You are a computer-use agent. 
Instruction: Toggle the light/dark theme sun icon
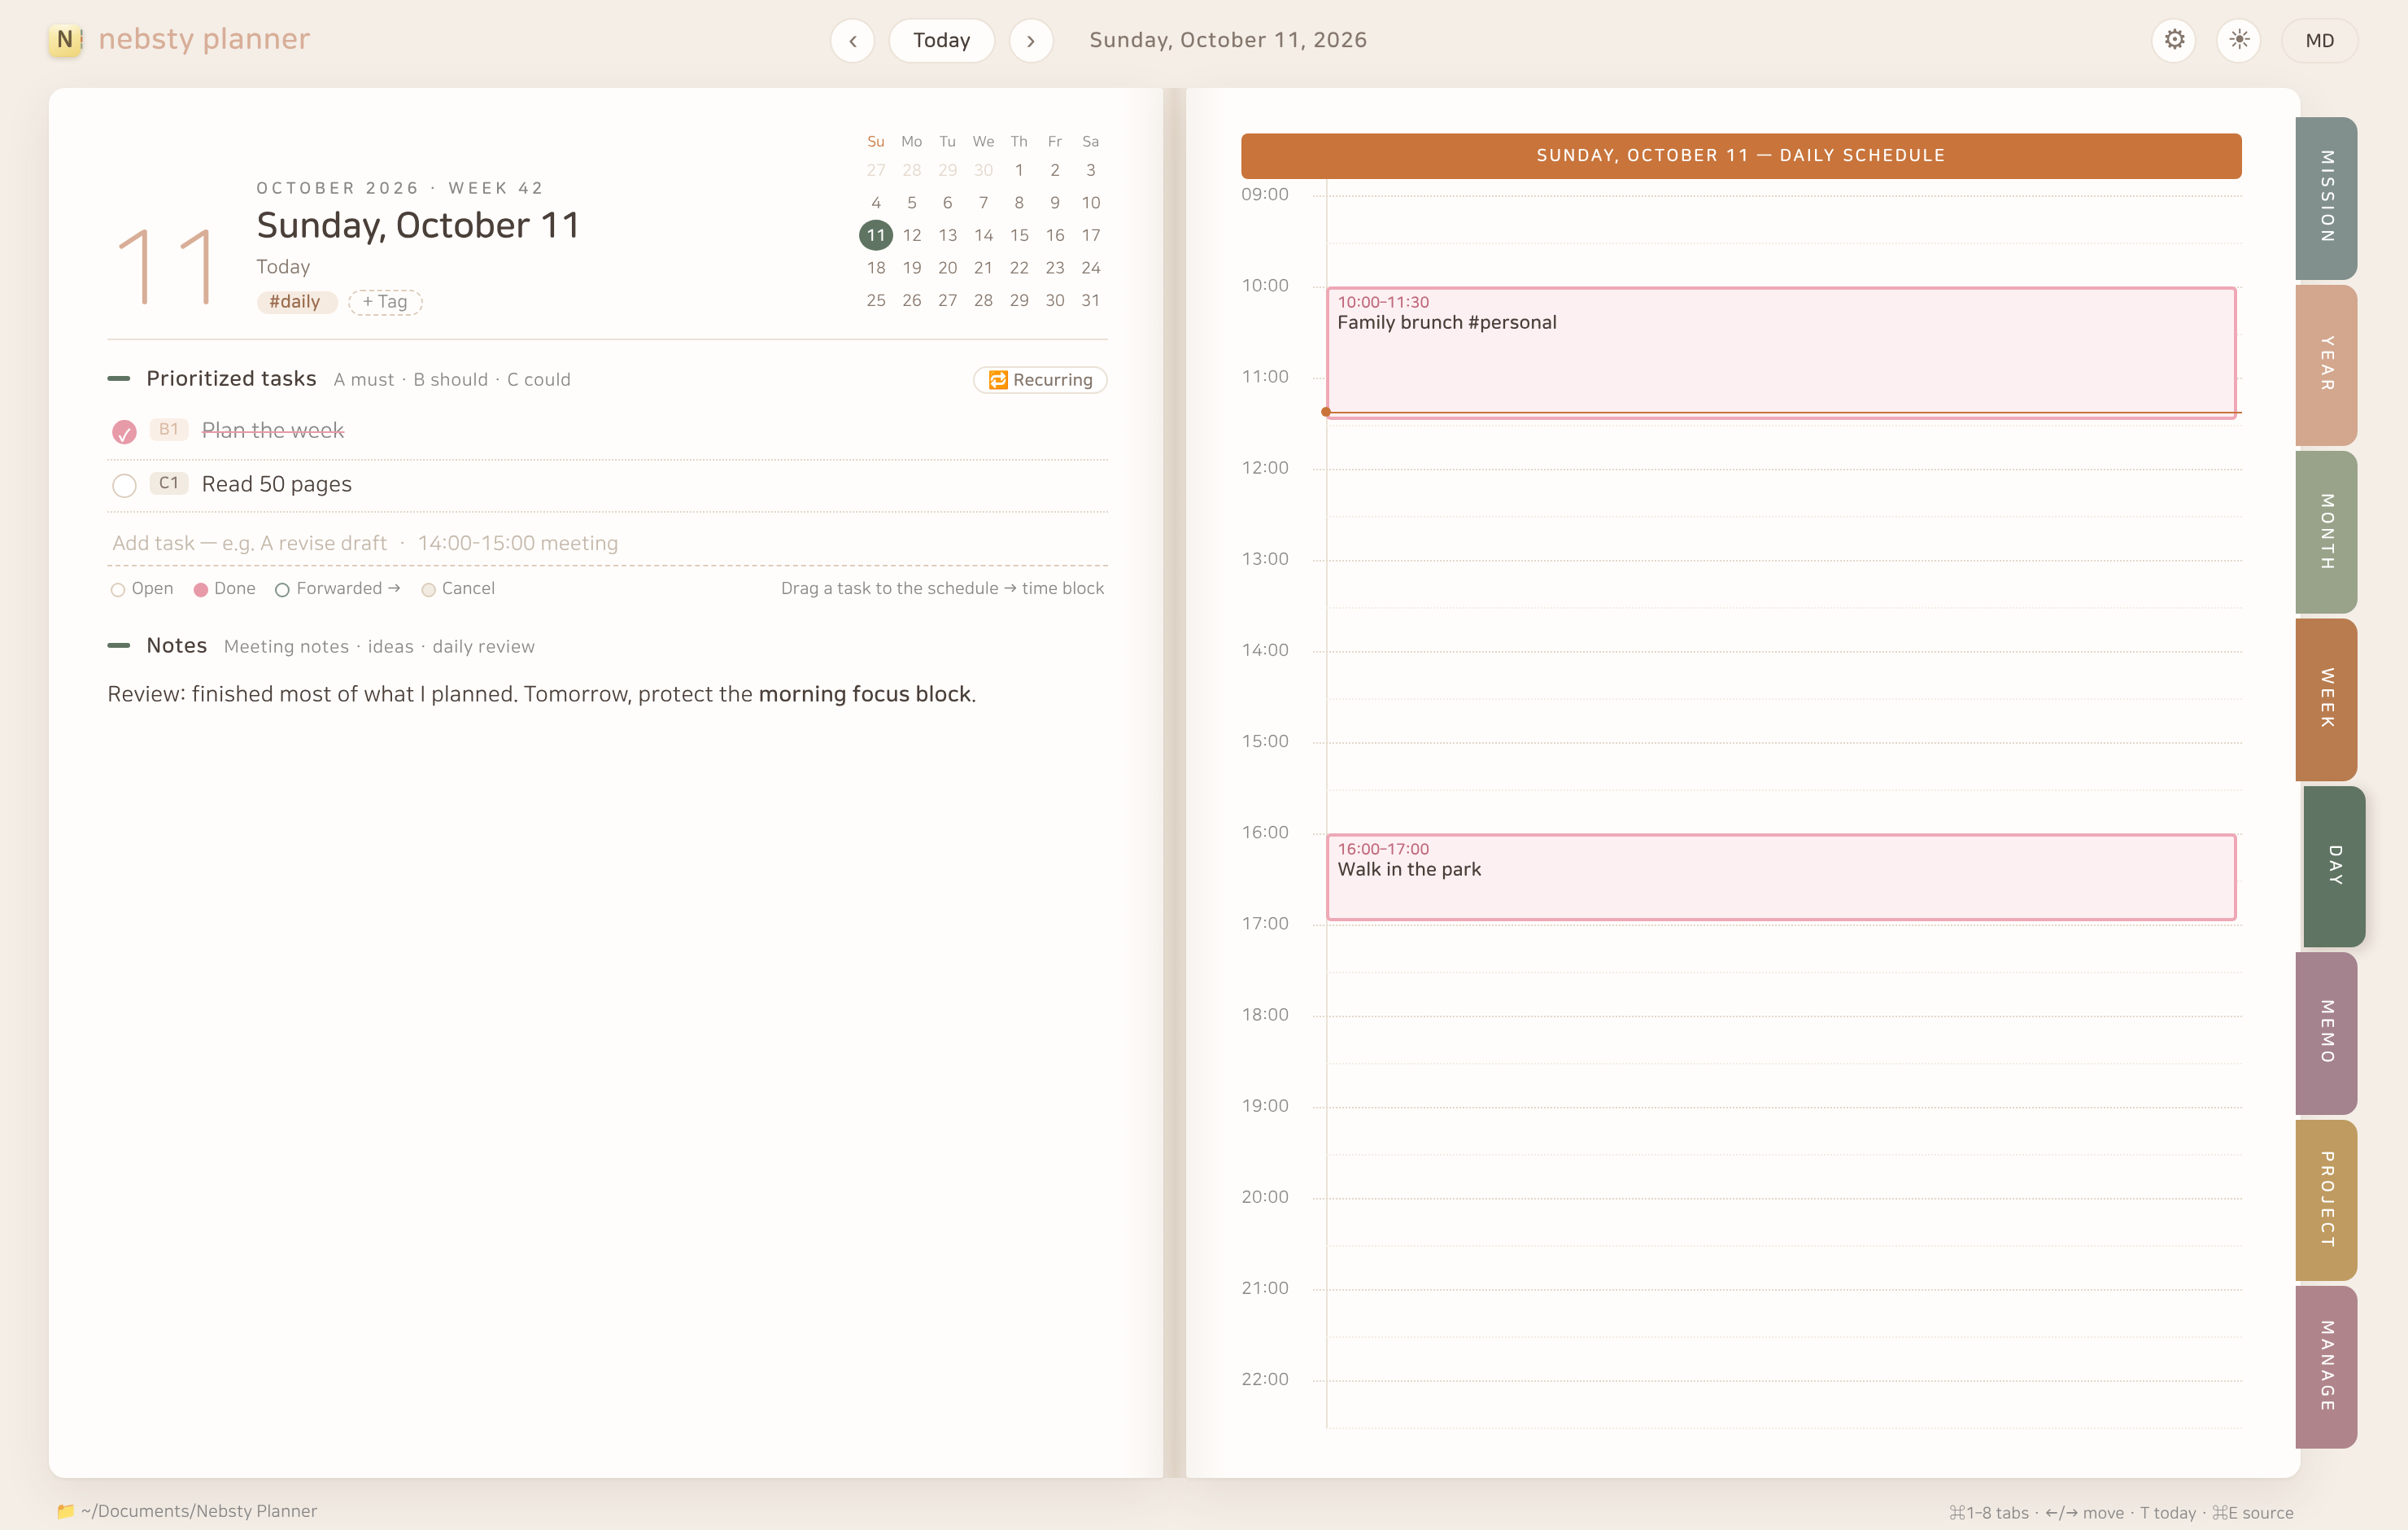(2239, 40)
